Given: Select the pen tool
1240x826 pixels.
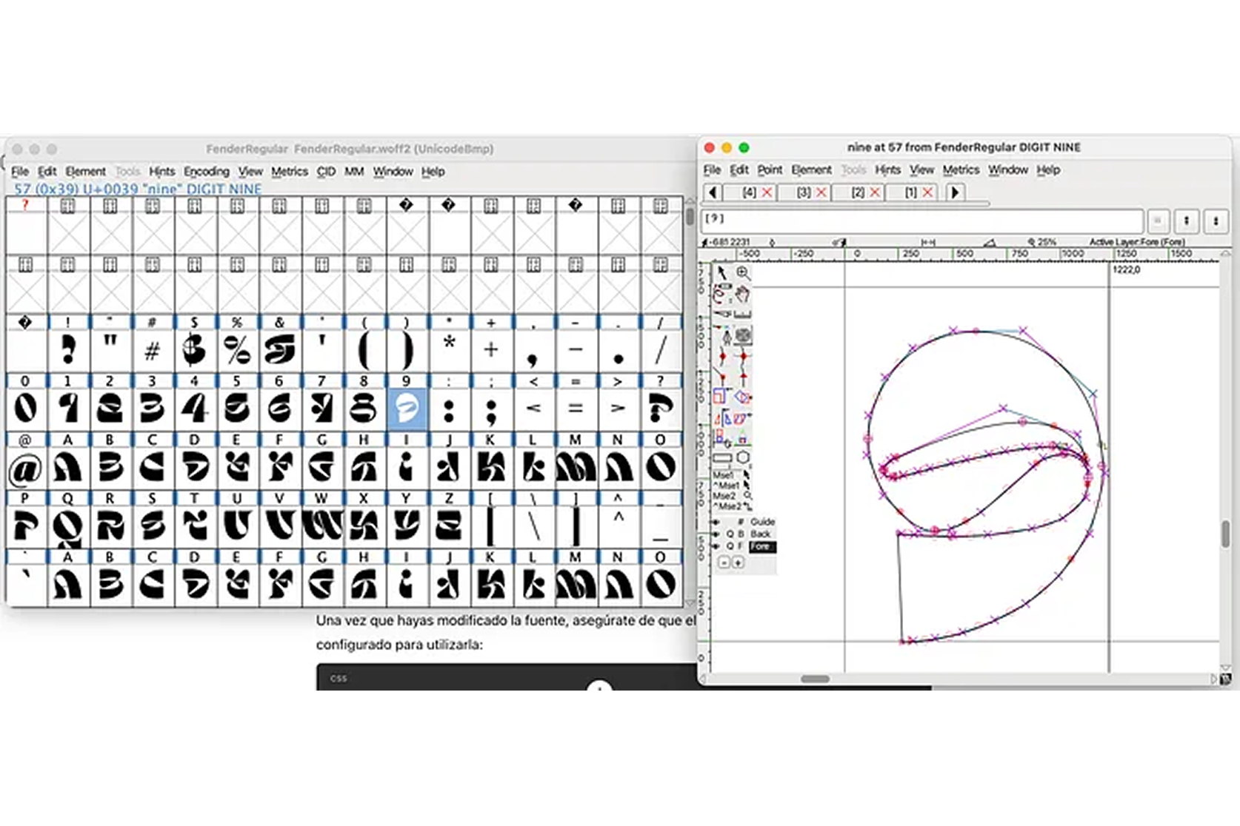Looking at the screenshot, I should (x=727, y=336).
